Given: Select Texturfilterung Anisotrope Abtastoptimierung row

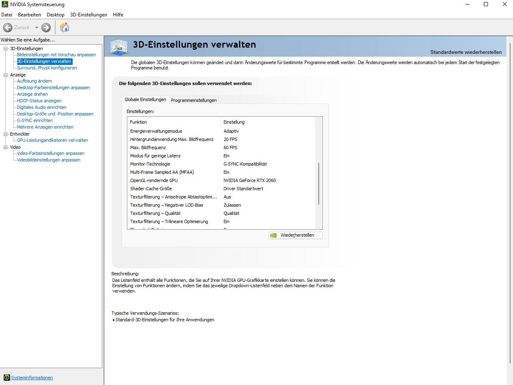Looking at the screenshot, I should point(221,197).
